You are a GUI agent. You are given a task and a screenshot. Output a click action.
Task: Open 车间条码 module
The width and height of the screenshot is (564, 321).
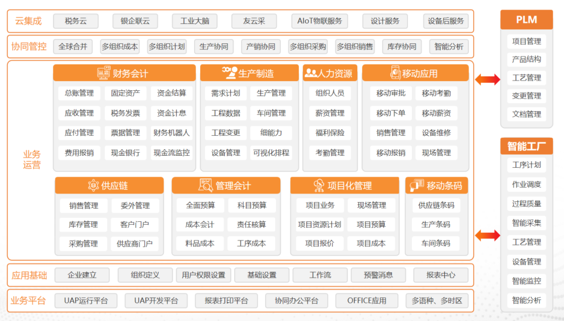point(436,243)
